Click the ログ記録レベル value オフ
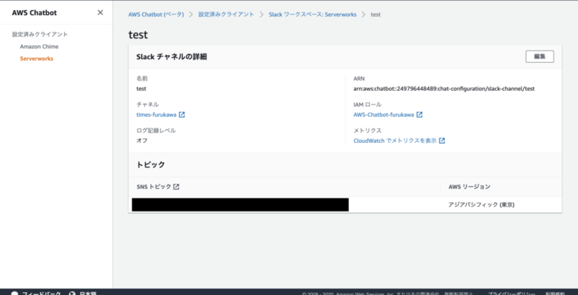The width and height of the screenshot is (578, 295). pos(142,141)
